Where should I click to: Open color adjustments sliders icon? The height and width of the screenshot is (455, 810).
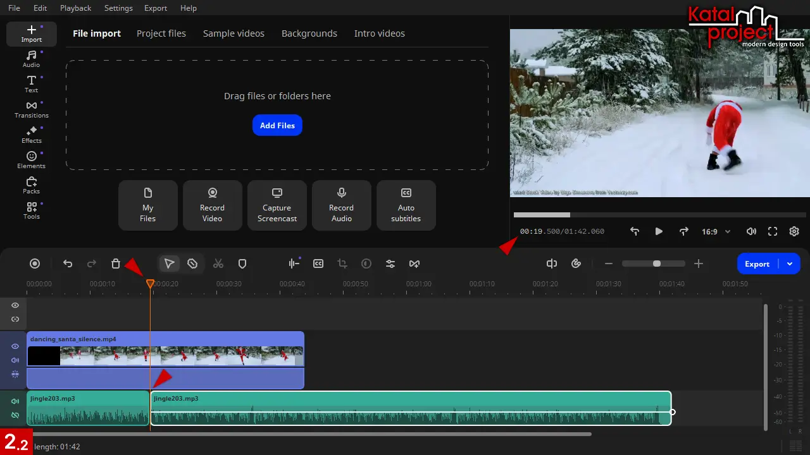390,264
